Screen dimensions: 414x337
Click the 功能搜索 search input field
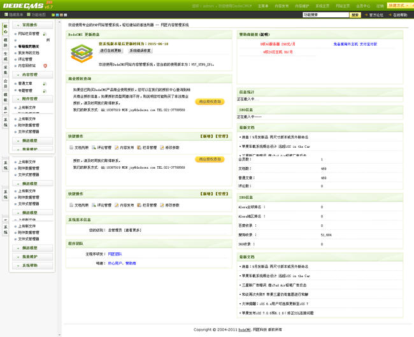(325, 15)
